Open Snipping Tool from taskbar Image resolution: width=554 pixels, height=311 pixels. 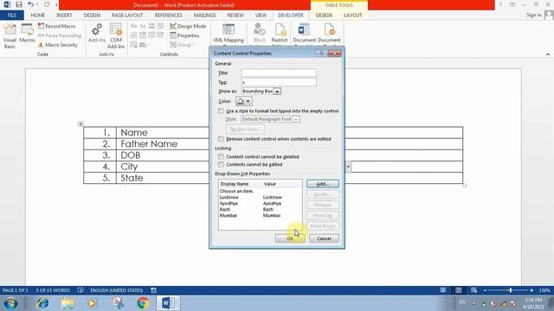118,303
